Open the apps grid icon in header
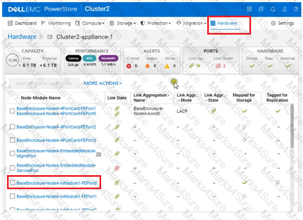The image size is (303, 220). coord(249,9)
